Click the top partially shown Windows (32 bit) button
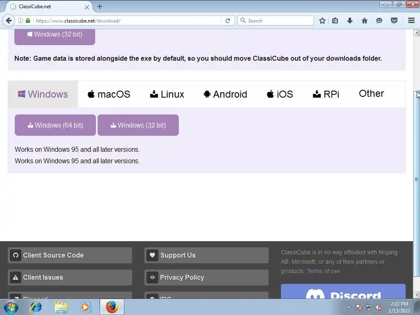Viewport: 420px width, 315px height. click(x=55, y=37)
